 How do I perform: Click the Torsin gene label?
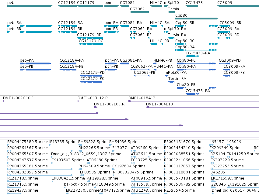(173, 9)
